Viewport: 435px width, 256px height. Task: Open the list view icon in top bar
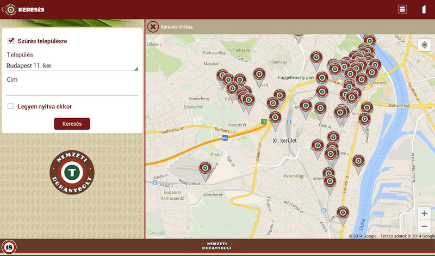pyautogui.click(x=402, y=9)
